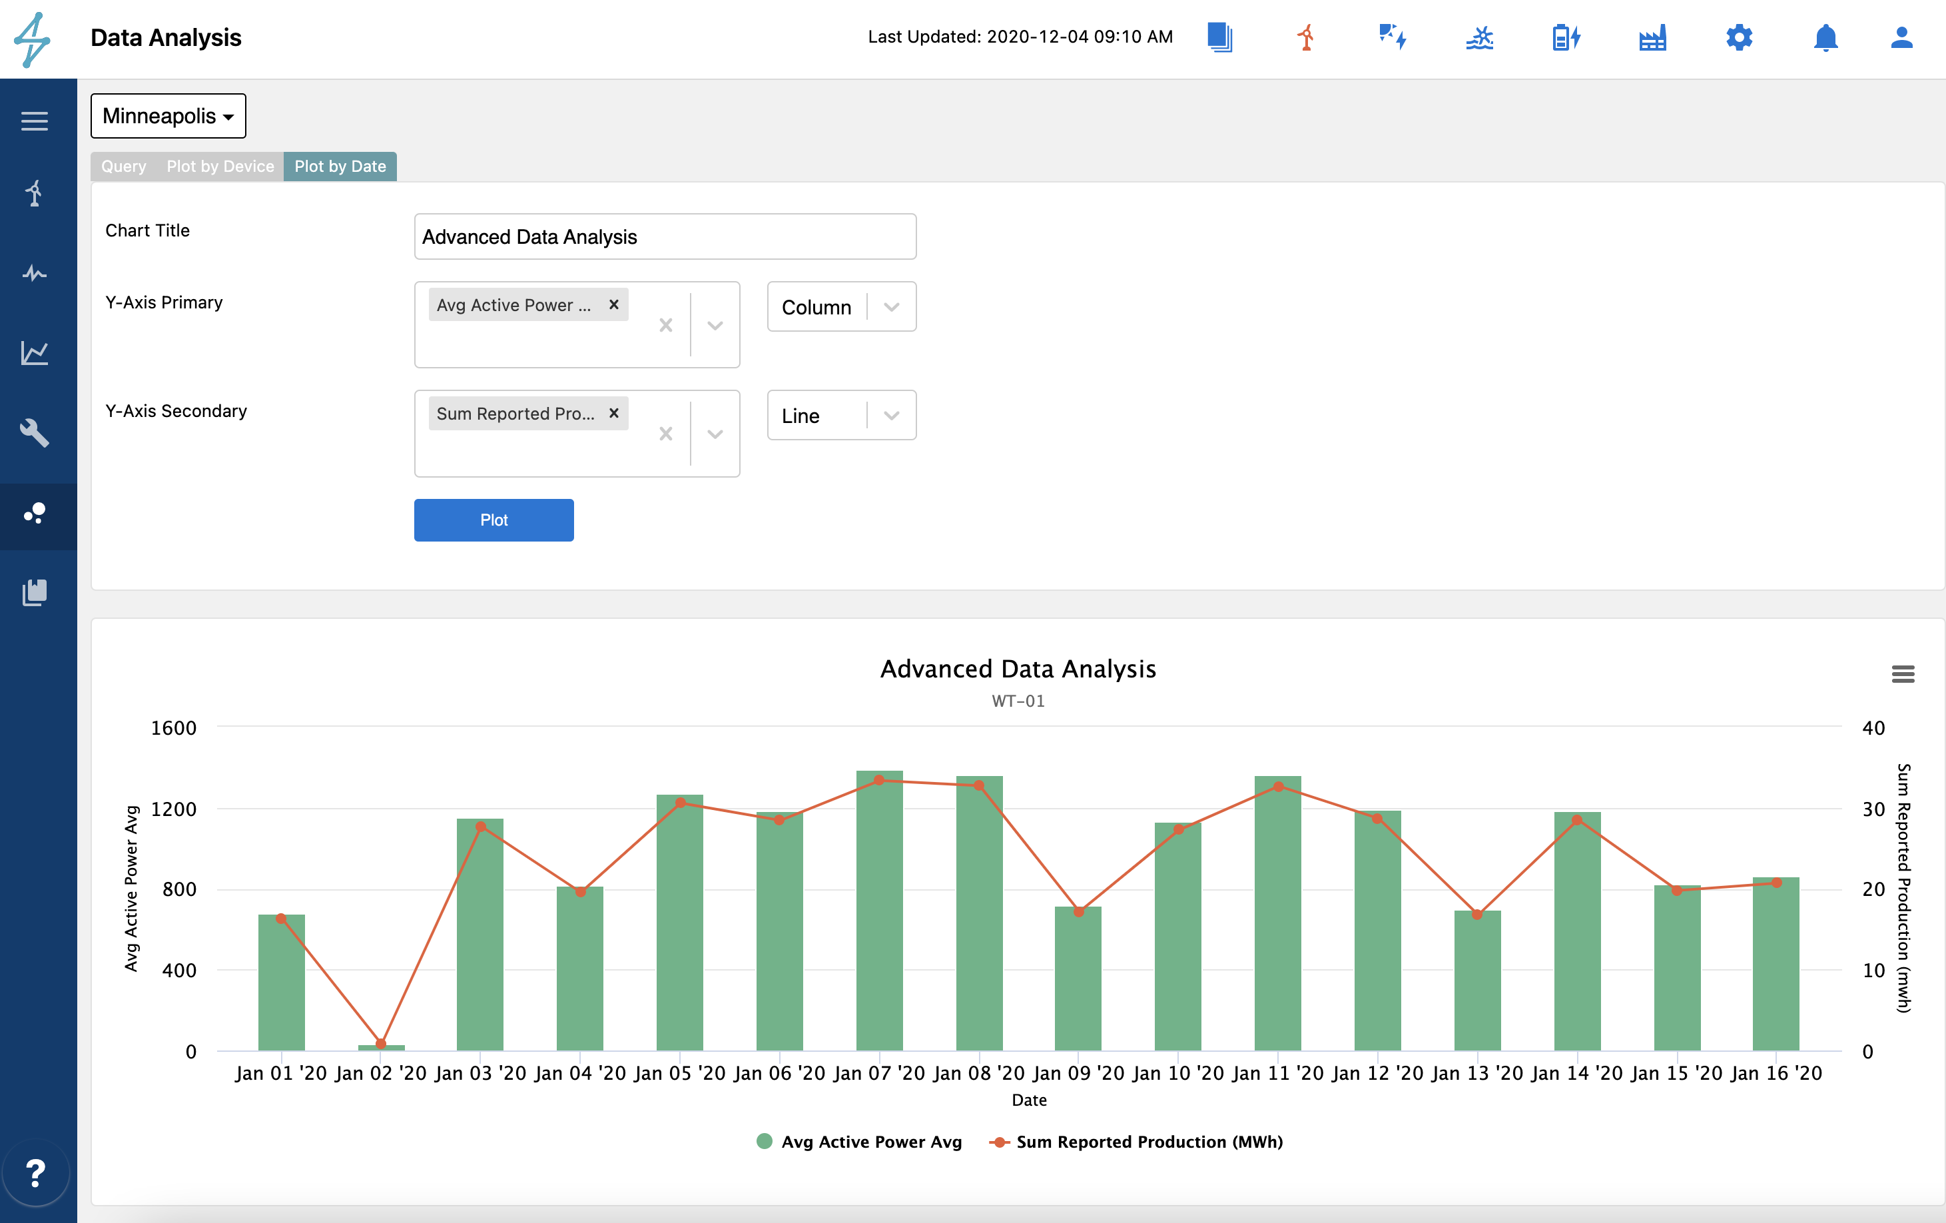Click the battery storage icon
This screenshot has width=1946, height=1223.
[1565, 37]
